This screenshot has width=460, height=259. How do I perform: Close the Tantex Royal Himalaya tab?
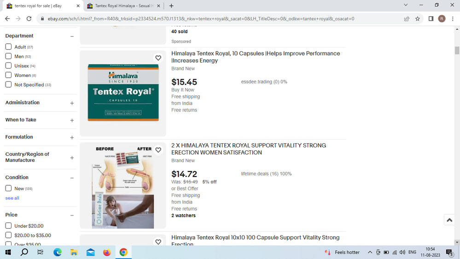tap(159, 6)
